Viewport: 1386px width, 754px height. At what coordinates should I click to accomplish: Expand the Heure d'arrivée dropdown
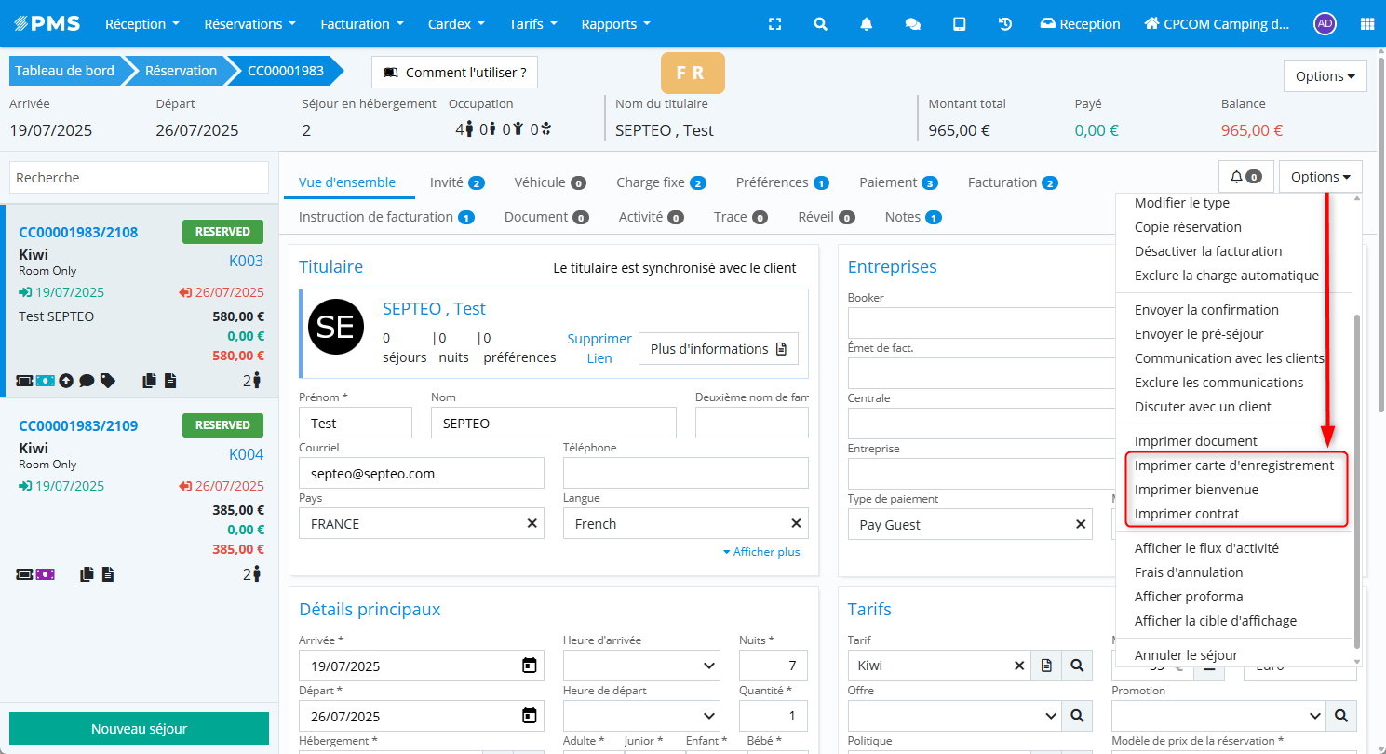tap(641, 666)
